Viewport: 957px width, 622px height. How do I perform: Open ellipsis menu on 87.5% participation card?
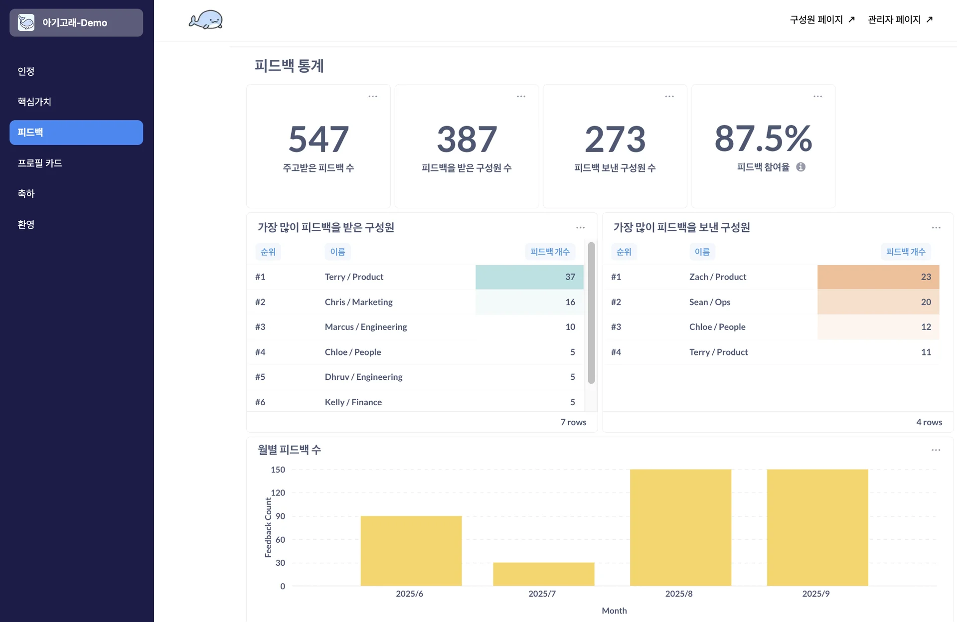pos(817,96)
